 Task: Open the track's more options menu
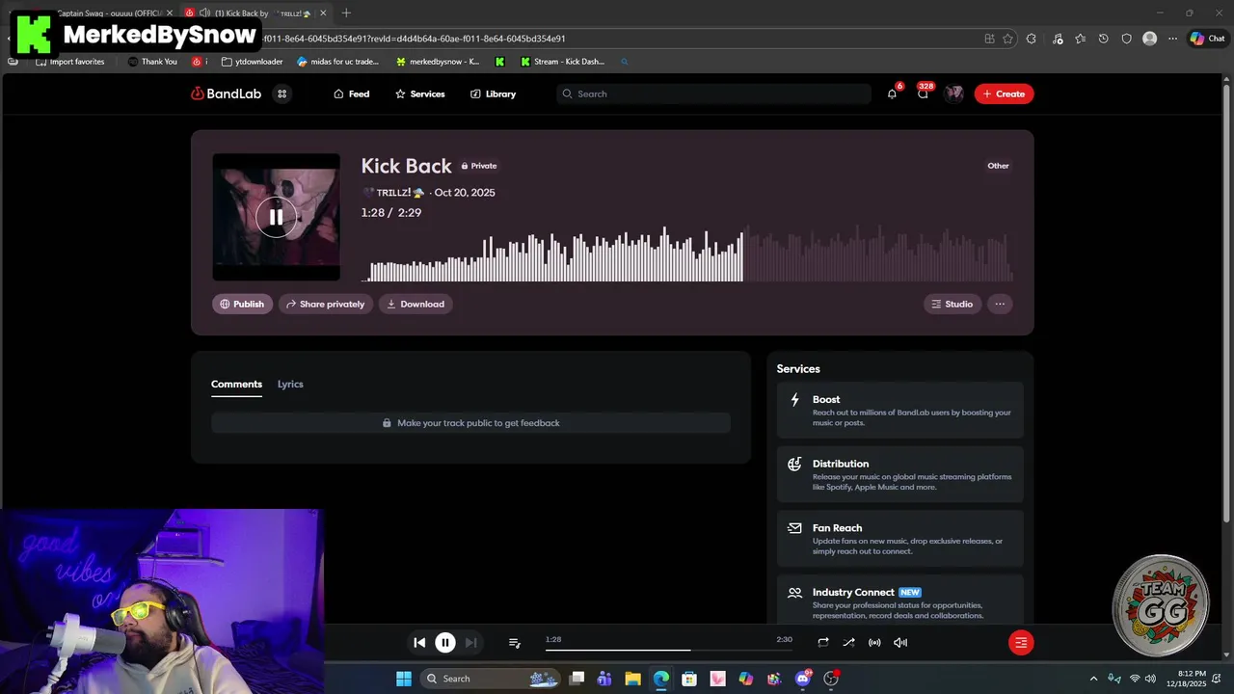click(x=1000, y=304)
